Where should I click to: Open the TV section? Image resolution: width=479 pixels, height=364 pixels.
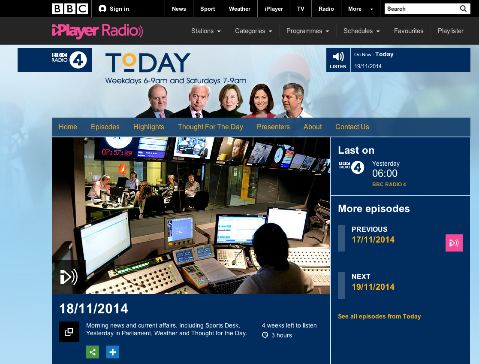click(x=301, y=9)
